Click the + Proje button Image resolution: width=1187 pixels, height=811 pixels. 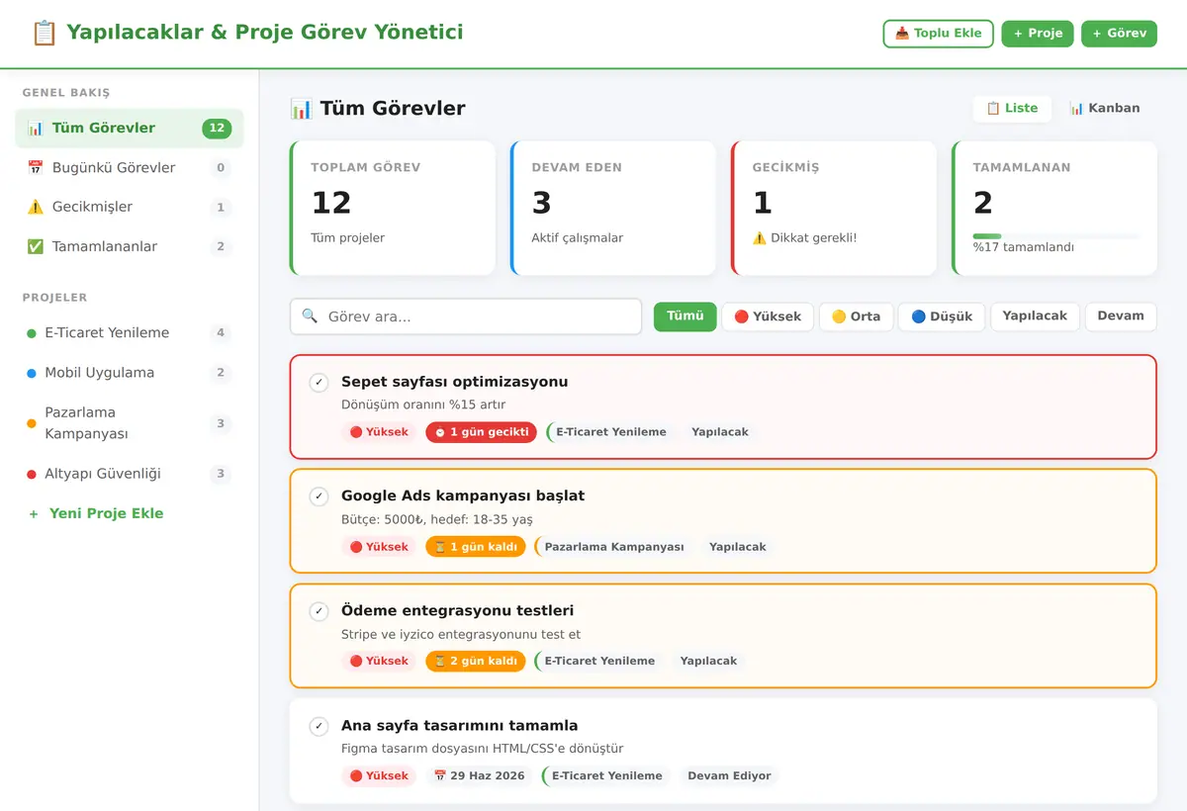coord(1038,34)
